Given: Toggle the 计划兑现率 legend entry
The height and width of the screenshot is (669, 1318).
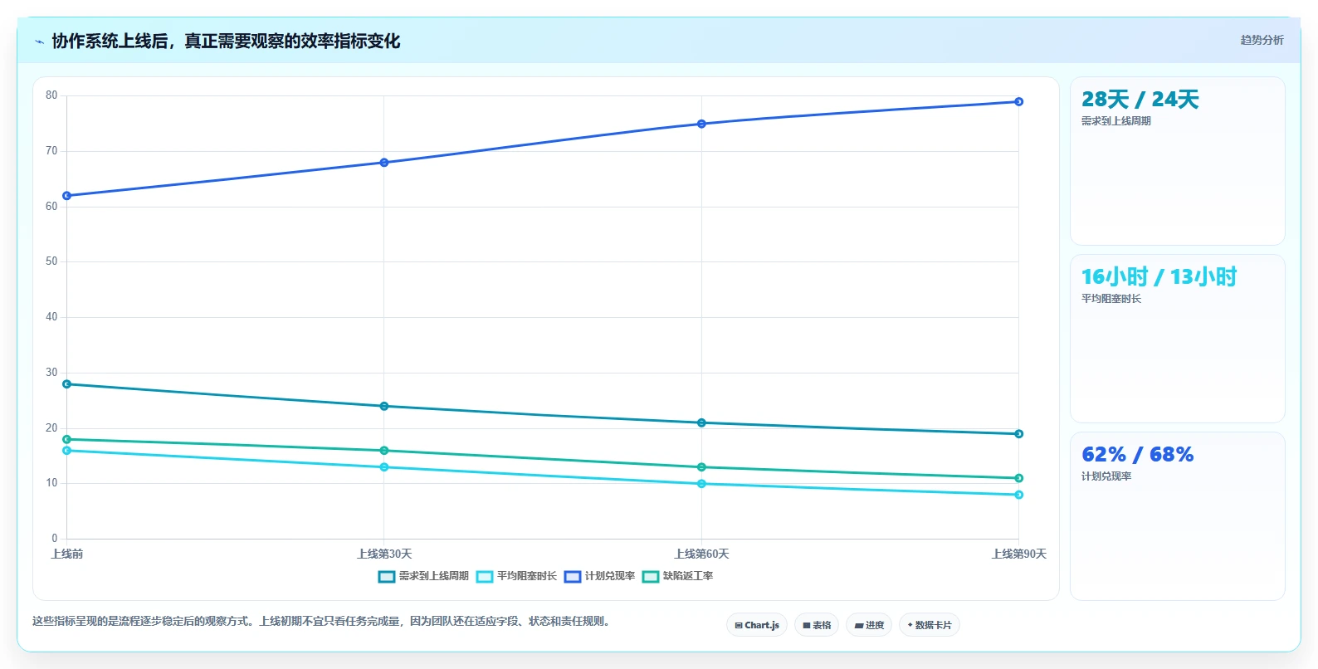Looking at the screenshot, I should (599, 576).
